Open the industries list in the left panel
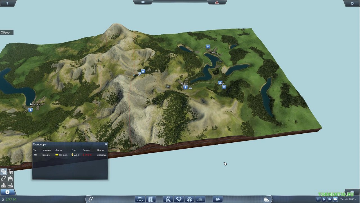This screenshot has width=360, height=203. coord(10,185)
